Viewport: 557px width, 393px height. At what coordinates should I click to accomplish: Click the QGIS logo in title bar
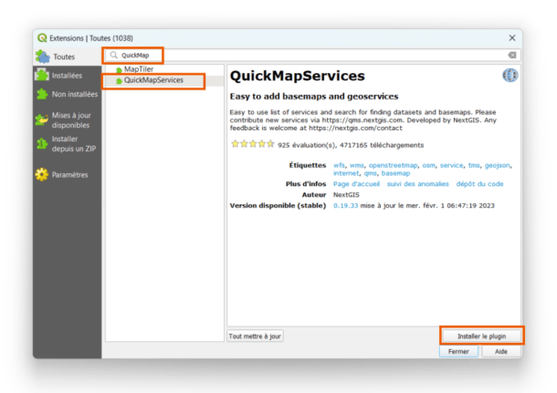click(42, 38)
